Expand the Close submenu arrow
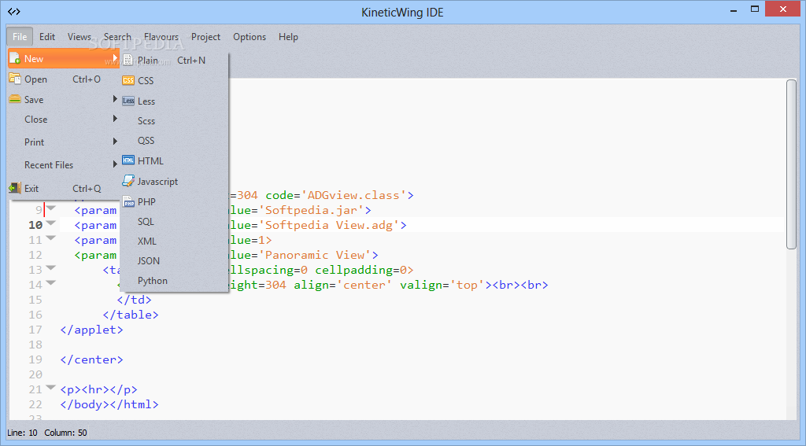This screenshot has height=446, width=806. 115,119
